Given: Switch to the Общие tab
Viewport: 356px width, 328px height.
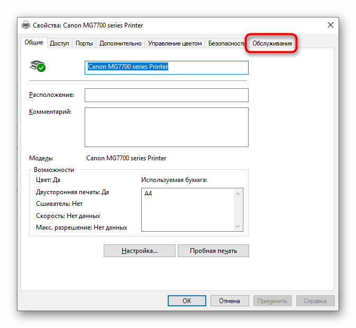Looking at the screenshot, I should pyautogui.click(x=34, y=43).
